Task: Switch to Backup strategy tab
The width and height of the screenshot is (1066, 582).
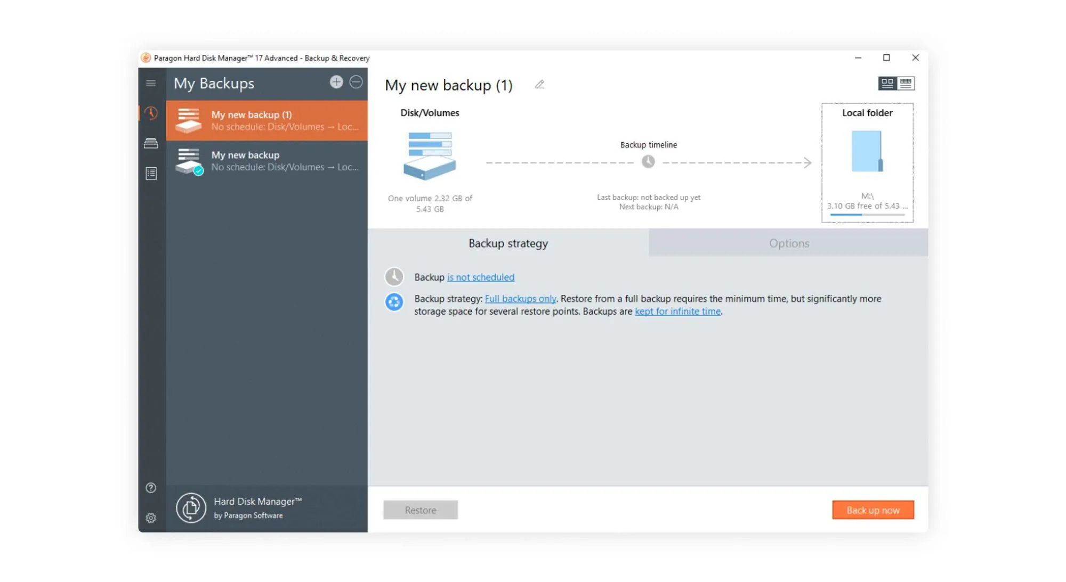Action: click(508, 243)
